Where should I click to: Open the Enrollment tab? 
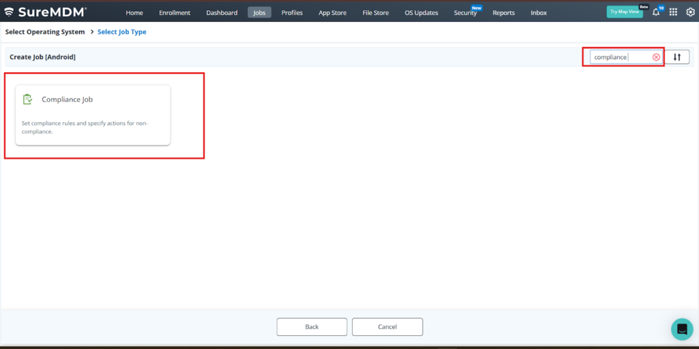175,13
